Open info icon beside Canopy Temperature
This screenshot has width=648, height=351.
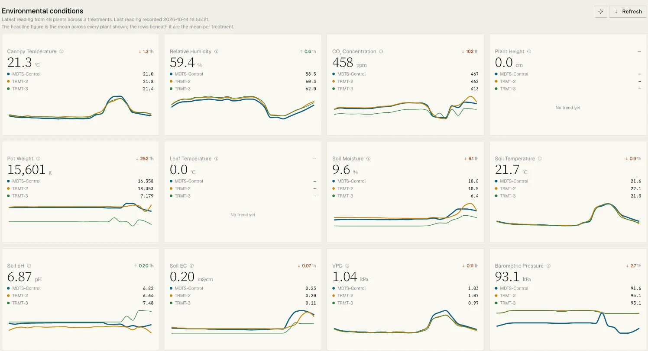click(x=62, y=51)
